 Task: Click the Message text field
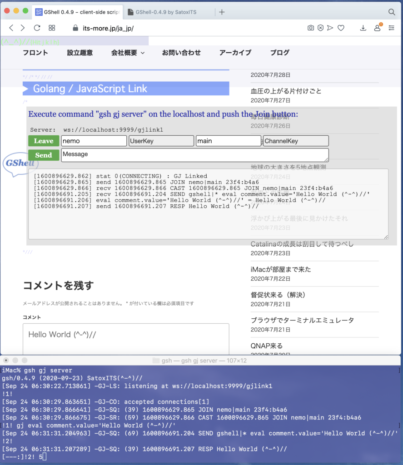coord(194,155)
